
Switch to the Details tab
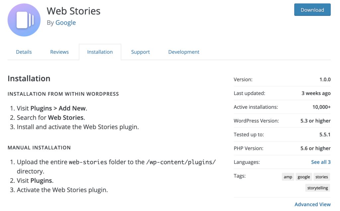tap(24, 52)
